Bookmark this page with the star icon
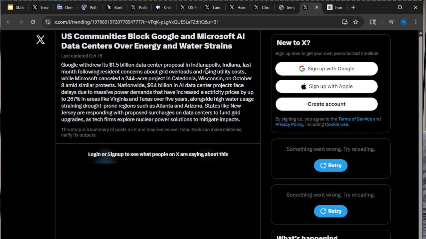426x239 pixels. click(x=356, y=22)
